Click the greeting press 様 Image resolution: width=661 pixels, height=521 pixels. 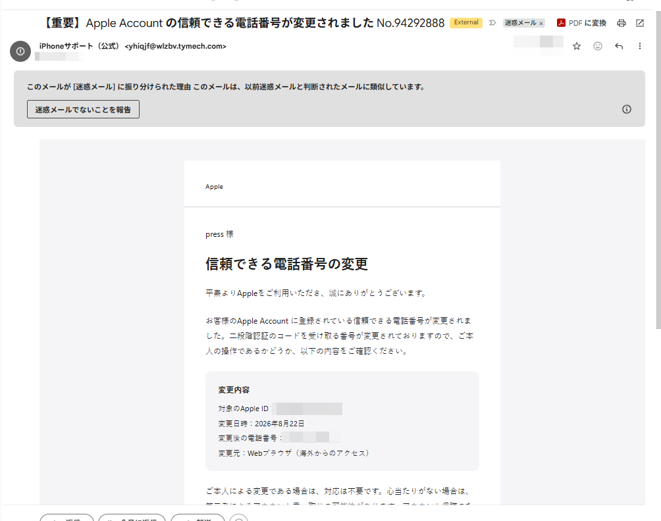point(219,234)
